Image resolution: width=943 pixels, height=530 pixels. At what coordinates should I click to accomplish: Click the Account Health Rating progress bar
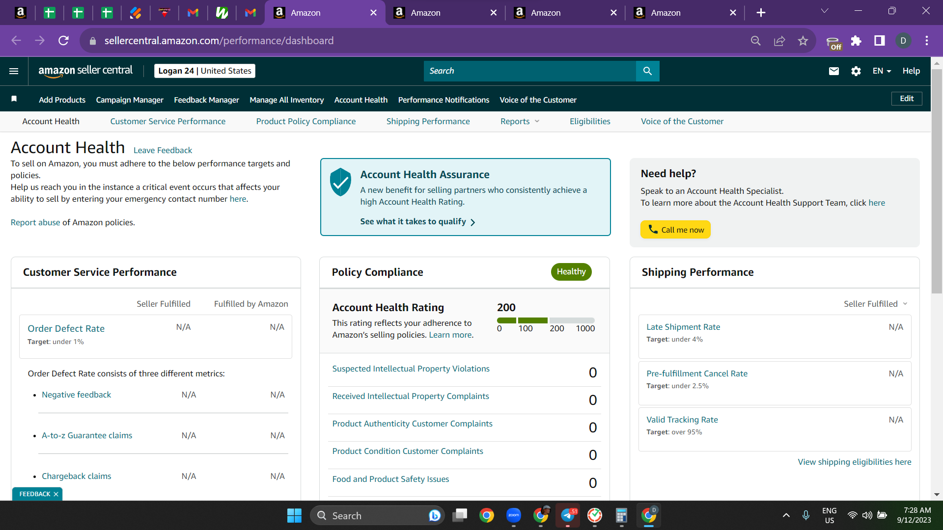pos(546,320)
